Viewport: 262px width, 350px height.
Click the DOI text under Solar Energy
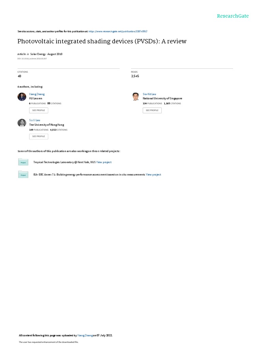[32, 59]
